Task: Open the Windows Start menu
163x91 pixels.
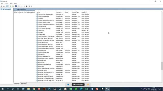Action: pyautogui.click(x=2, y=89)
